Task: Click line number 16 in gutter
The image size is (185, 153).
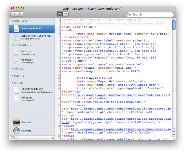Action: 59,105
